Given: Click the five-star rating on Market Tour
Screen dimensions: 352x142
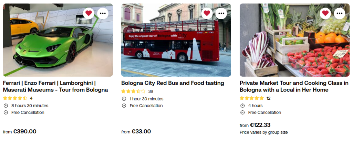Looking at the screenshot, I should tap(252, 98).
